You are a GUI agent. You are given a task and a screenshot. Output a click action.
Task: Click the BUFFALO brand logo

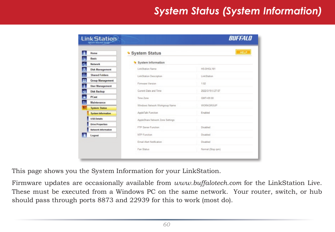[240, 38]
